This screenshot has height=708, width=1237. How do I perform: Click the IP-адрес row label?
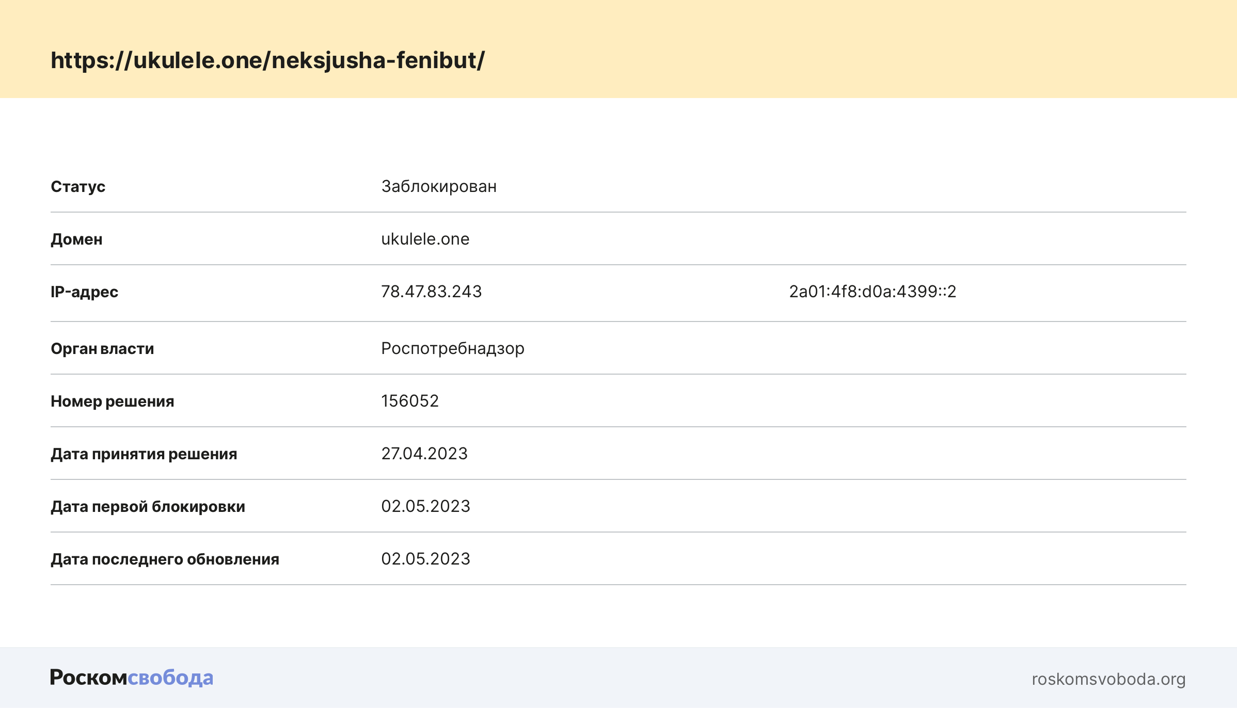(x=84, y=292)
